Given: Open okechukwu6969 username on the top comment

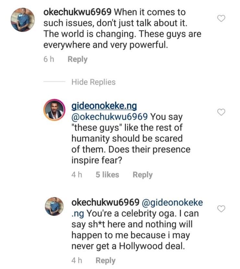Looking at the screenshot, I should [x=78, y=12].
